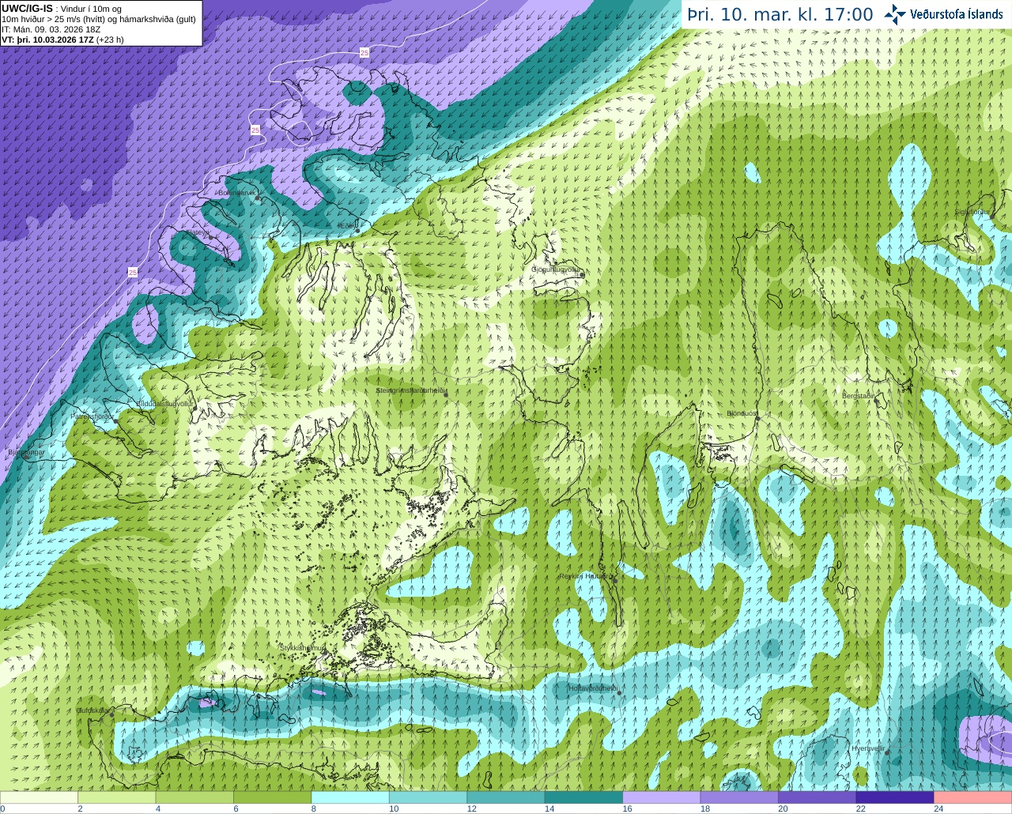Click the Æðey station marker
The image size is (1012, 814).
(357, 230)
